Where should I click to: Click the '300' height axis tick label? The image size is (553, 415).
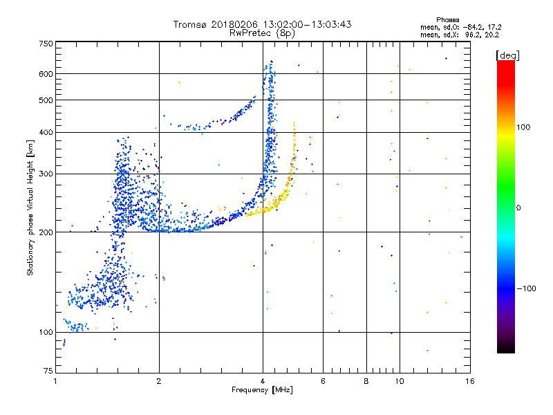[x=46, y=174]
